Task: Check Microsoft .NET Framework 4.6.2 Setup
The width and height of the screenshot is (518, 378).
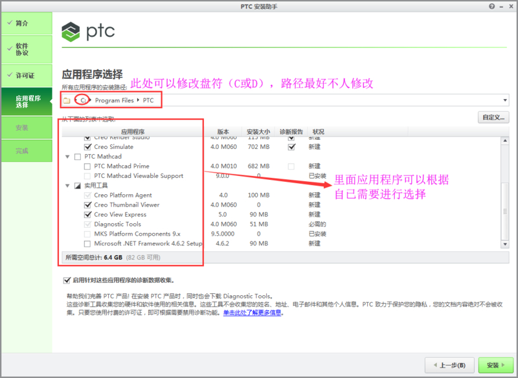Action: 87,243
